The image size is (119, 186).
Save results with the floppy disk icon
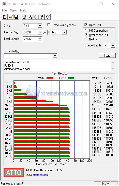[x=16, y=17]
